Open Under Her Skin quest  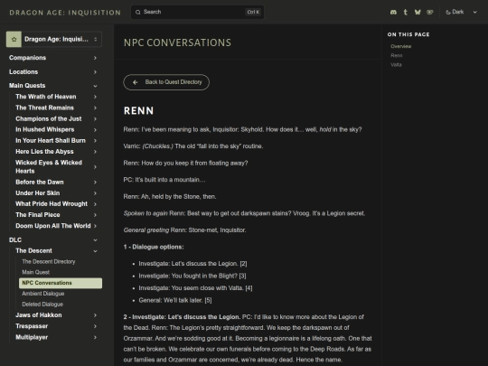tap(38, 193)
